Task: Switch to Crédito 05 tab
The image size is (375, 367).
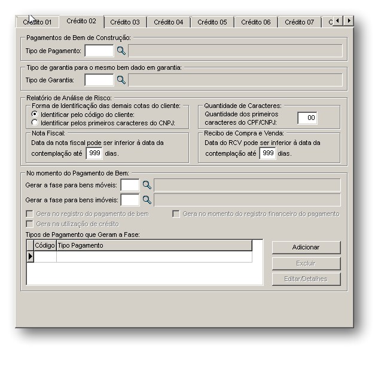Action: 212,22
